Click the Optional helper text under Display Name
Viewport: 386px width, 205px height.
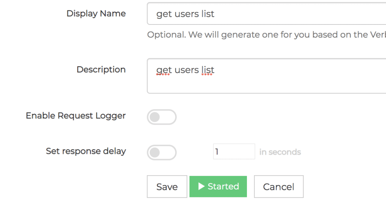(267, 35)
